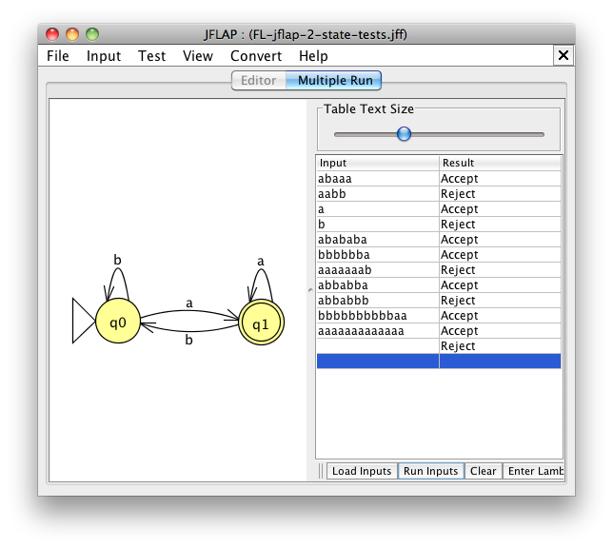Viewport: 613px width, 548px height.
Task: Select the single-letter input cell 'b'
Action: 378,225
